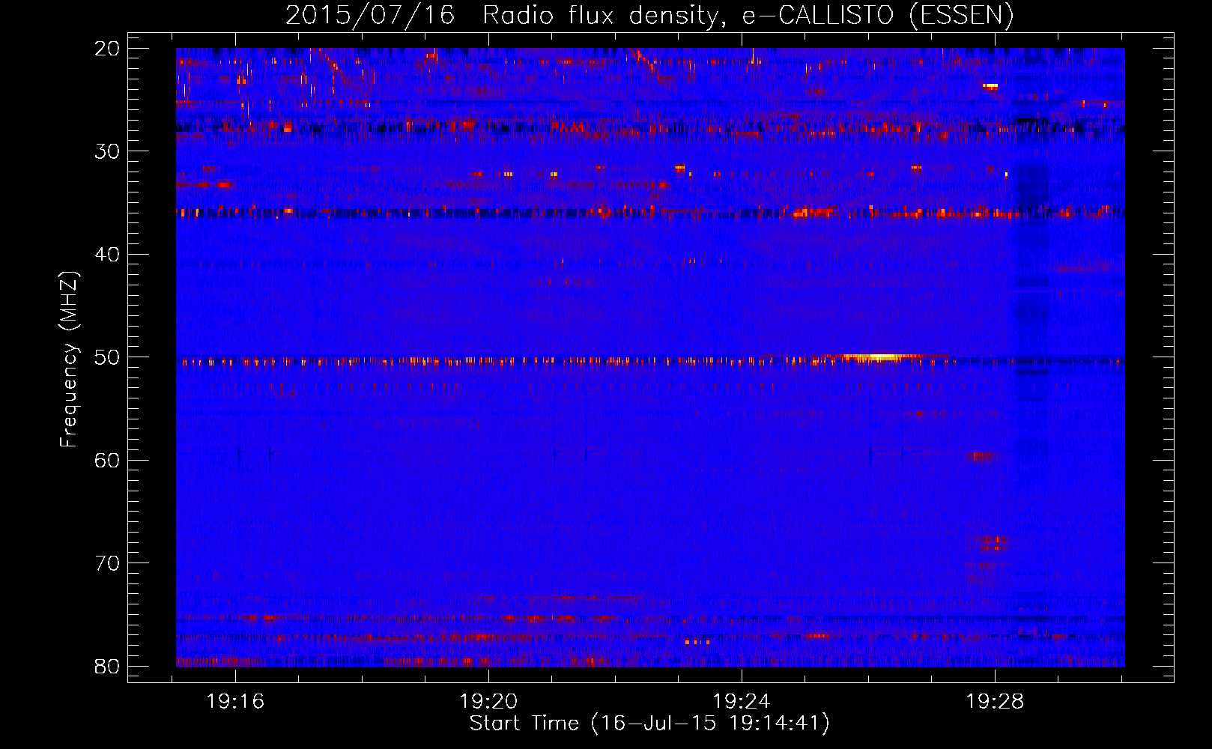Click the plot title mentioning e-CALLISTO (ESSEN)
Image resolution: width=1212 pixels, height=749 pixels.
tap(649, 15)
